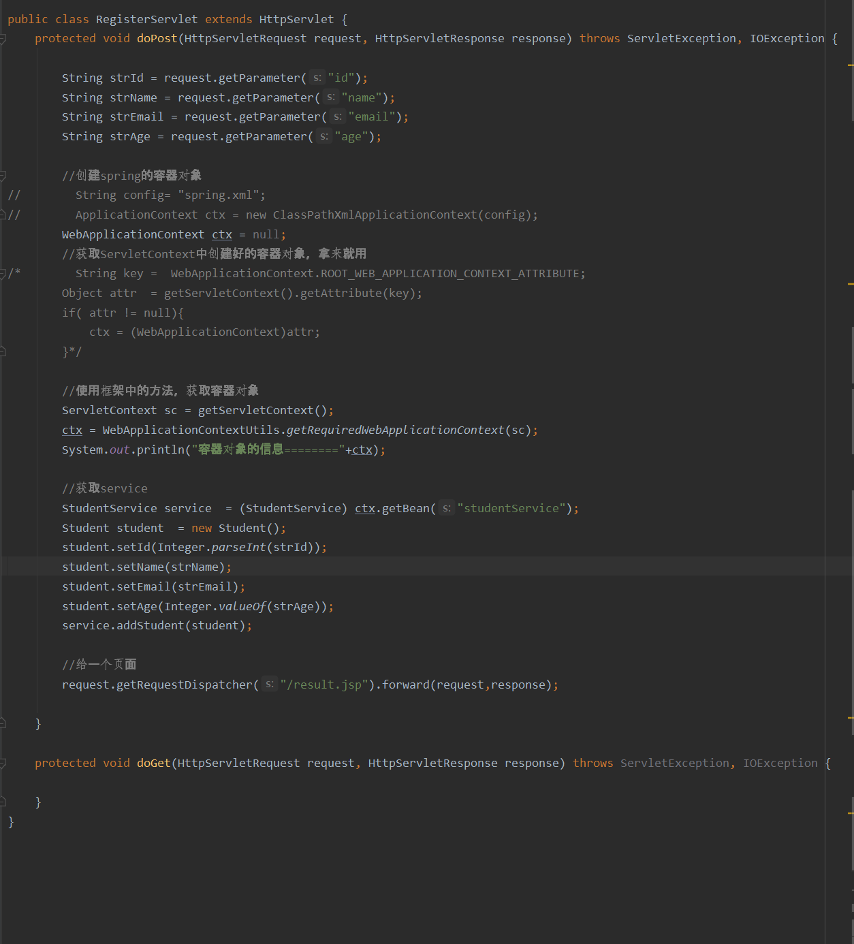Click getRequestDispatcher method call
The width and height of the screenshot is (854, 944).
(184, 685)
